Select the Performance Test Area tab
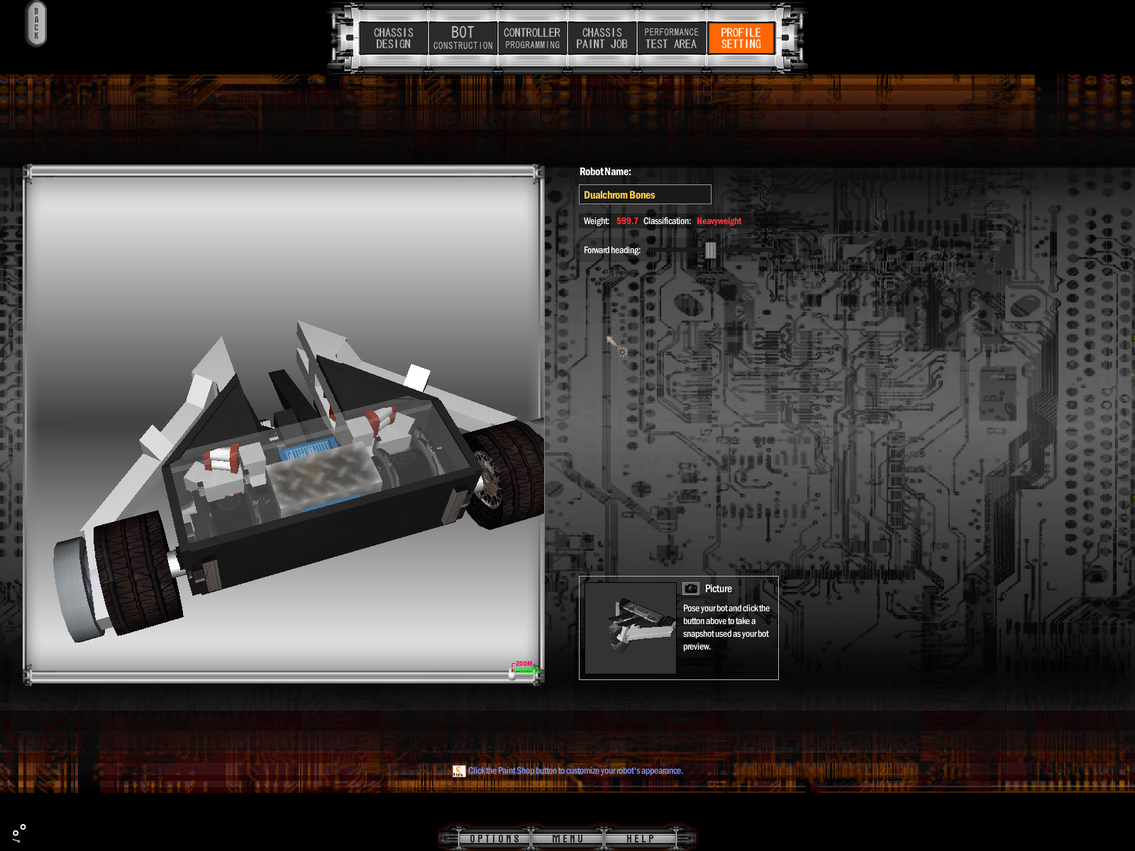 pos(671,38)
